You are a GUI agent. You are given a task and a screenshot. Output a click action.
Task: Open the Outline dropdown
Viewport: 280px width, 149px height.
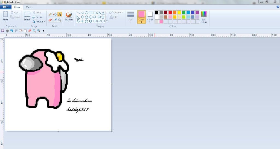(x=116, y=13)
